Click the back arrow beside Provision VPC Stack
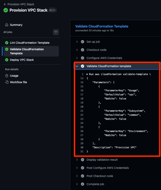The height and width of the screenshot is (190, 161). coord(5,4)
